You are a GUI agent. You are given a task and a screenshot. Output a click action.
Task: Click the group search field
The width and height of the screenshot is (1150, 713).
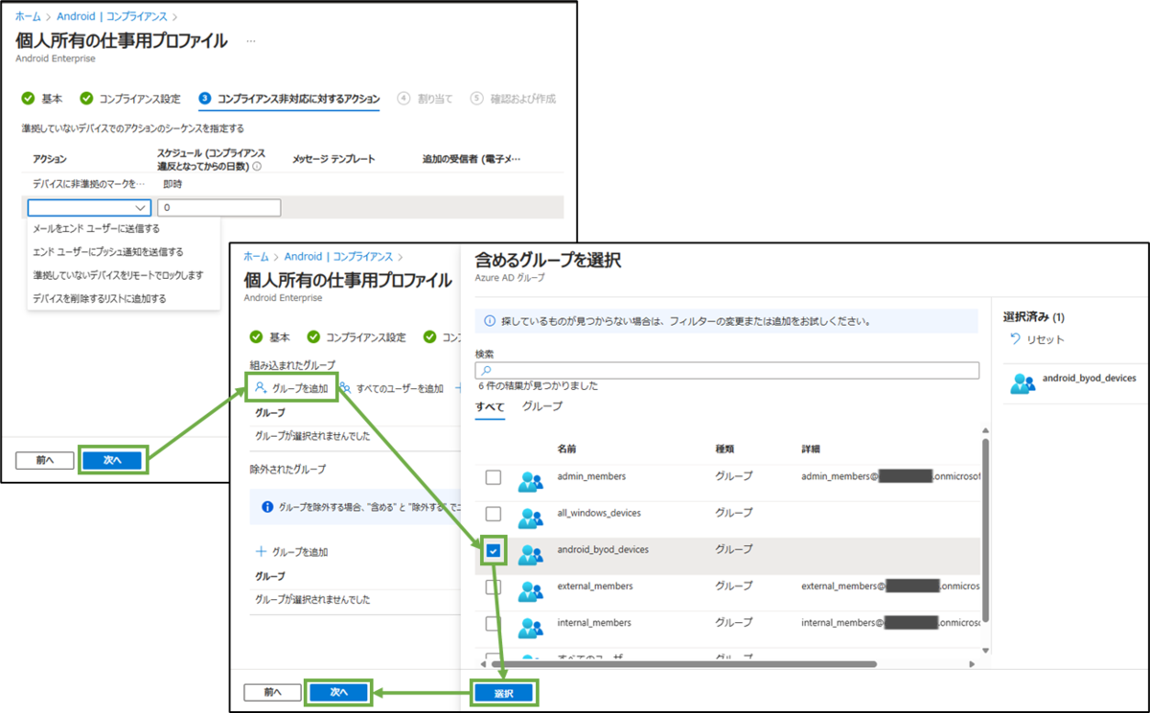(x=727, y=370)
